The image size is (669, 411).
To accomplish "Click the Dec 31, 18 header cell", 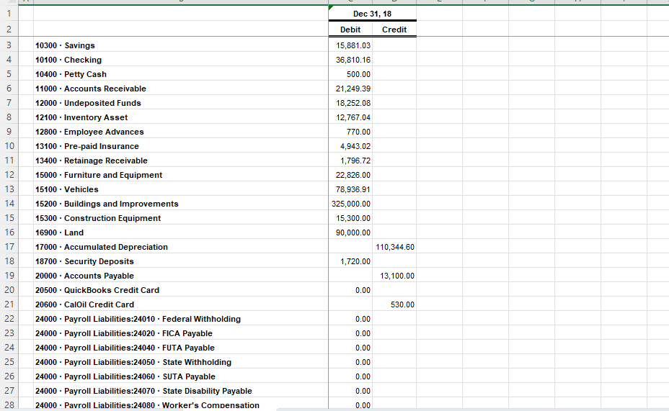I will (x=372, y=14).
